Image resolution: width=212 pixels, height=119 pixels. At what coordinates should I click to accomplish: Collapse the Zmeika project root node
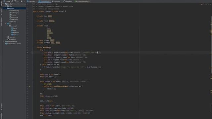point(4,4)
